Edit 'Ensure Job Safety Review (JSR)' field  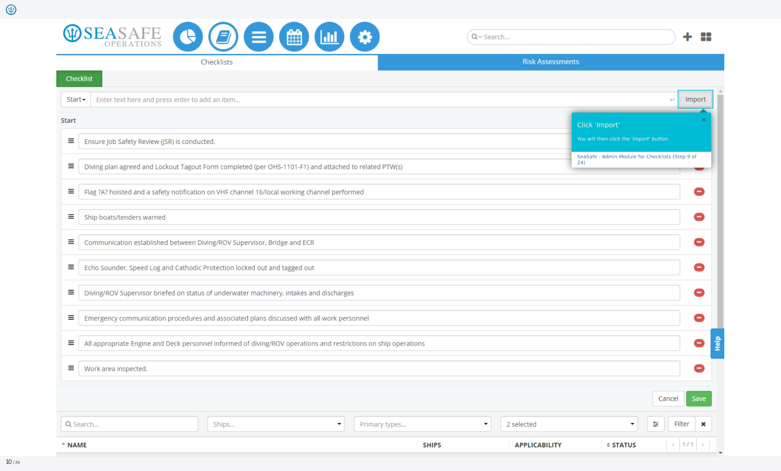click(379, 142)
